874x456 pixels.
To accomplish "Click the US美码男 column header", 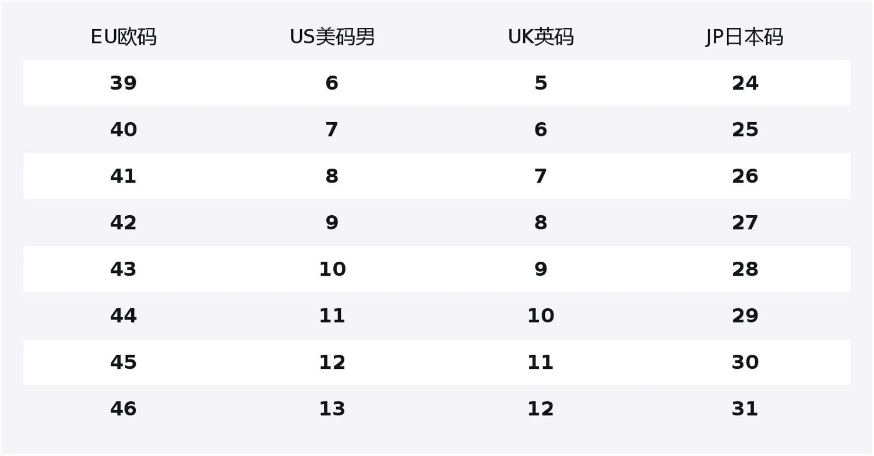I will [x=332, y=37].
